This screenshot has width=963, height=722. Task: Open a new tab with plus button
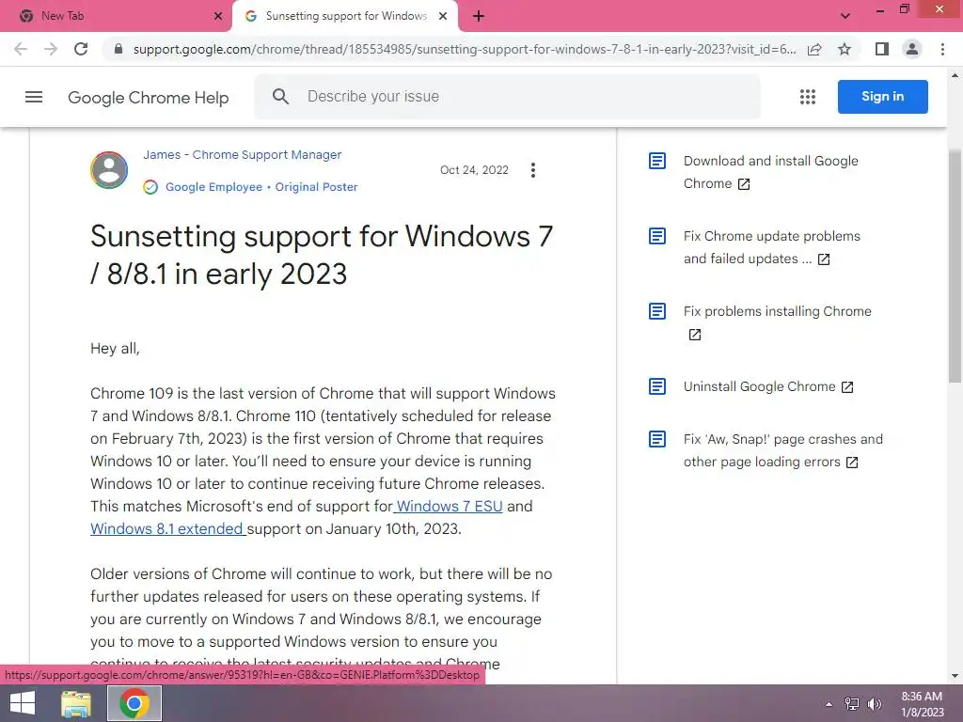[479, 16]
